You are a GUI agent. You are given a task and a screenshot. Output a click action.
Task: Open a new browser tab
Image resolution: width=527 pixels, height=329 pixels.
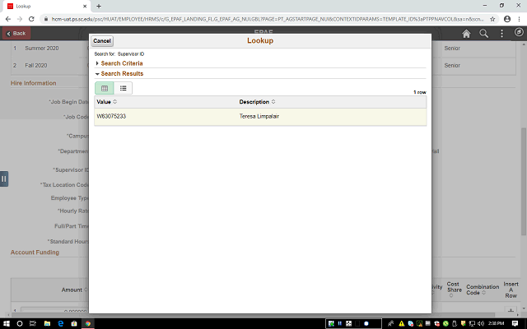[99, 6]
